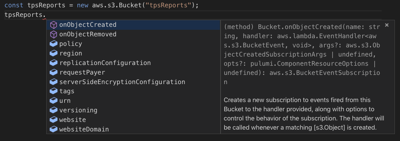Insert requestPayer completion
This screenshot has height=141, width=400.
pos(133,72)
